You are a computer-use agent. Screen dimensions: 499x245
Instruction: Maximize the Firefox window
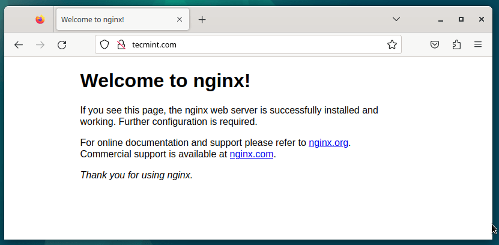pyautogui.click(x=461, y=19)
